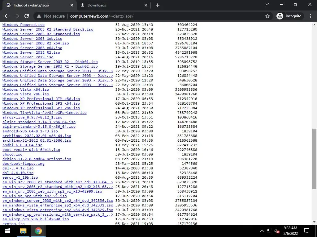The height and width of the screenshot is (237, 317).
Task: Download en_win_srv_2003_web_with_sp2_vl_x13-42999.iso
Action: point(52,191)
